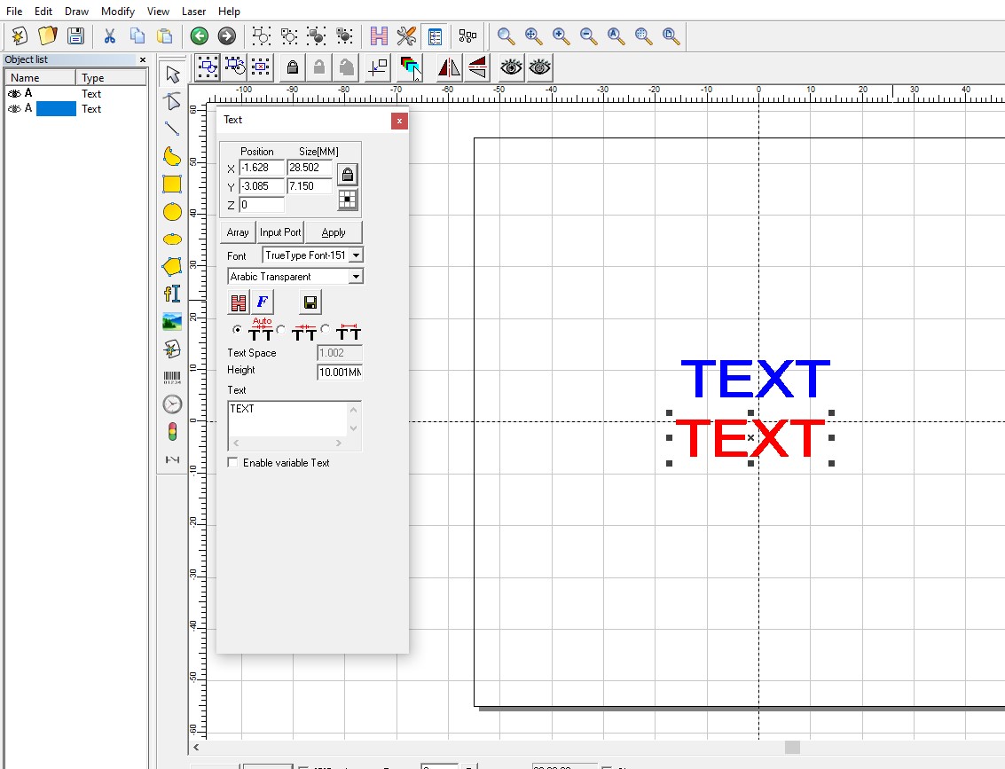The height and width of the screenshot is (769, 1005).
Task: Click the Paste clipboard icon
Action: pos(165,35)
